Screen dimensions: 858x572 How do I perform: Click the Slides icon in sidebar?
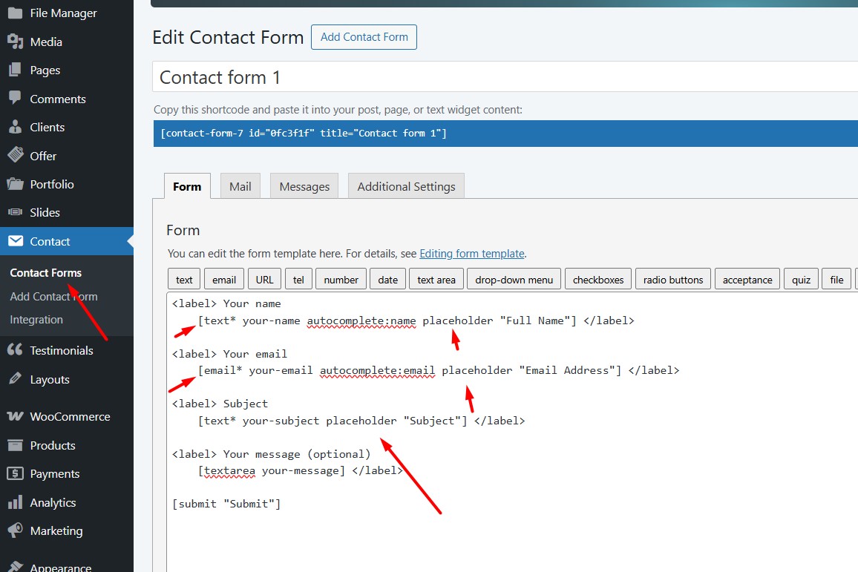click(16, 212)
